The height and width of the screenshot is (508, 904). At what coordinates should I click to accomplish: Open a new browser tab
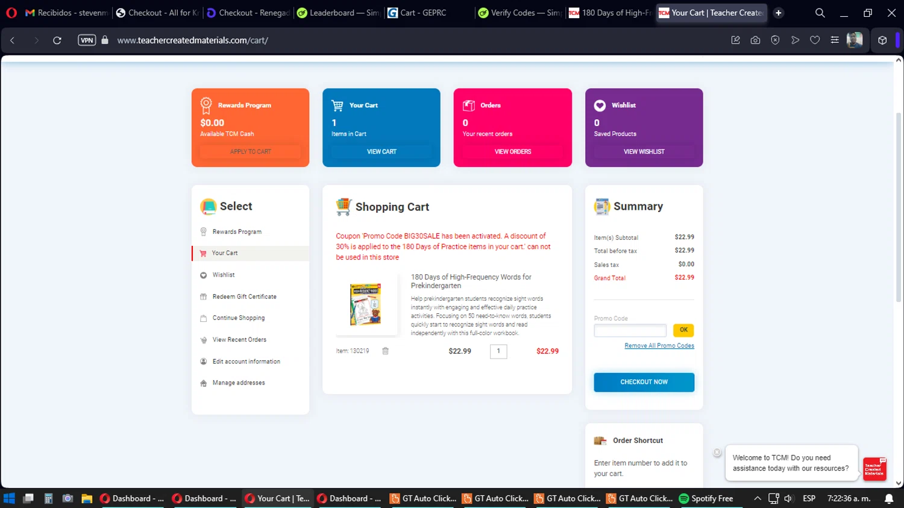(779, 13)
